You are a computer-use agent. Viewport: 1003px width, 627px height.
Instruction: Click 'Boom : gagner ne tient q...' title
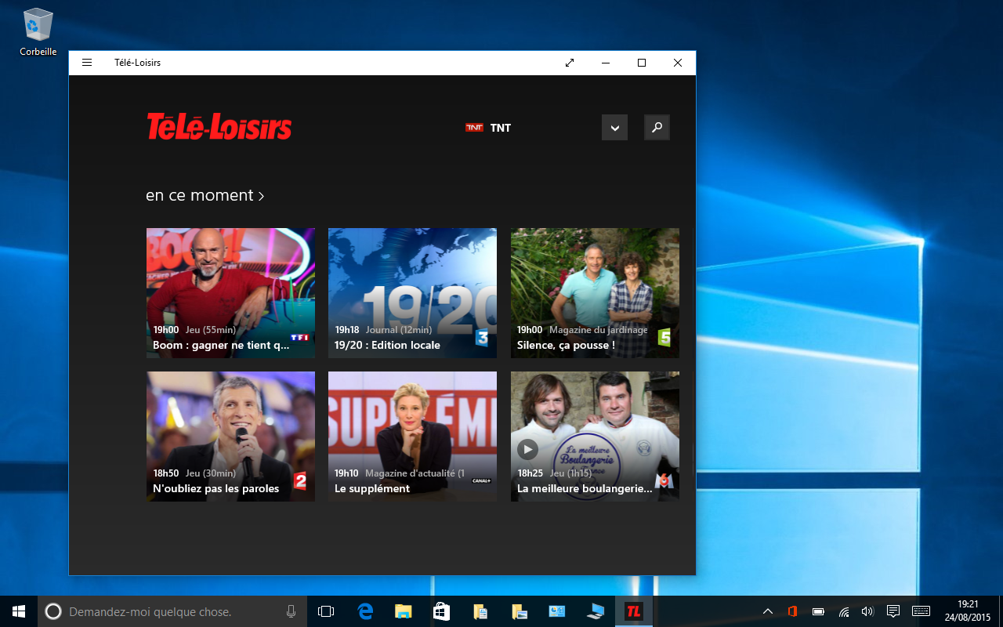pyautogui.click(x=221, y=345)
